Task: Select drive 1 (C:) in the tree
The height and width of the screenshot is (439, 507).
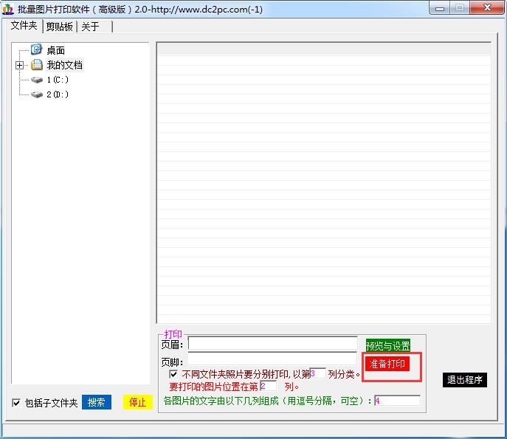Action: (x=58, y=80)
